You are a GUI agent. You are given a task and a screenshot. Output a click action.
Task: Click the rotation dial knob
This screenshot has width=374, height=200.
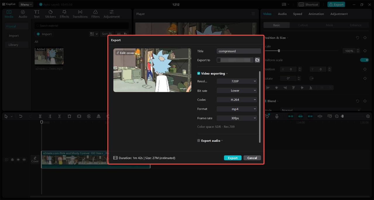click(x=311, y=78)
